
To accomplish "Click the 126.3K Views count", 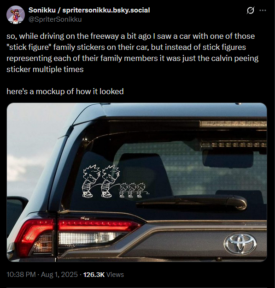I will click(103, 275).
